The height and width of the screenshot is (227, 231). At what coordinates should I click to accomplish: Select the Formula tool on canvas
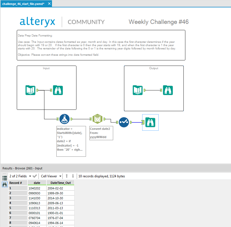coord(64,119)
